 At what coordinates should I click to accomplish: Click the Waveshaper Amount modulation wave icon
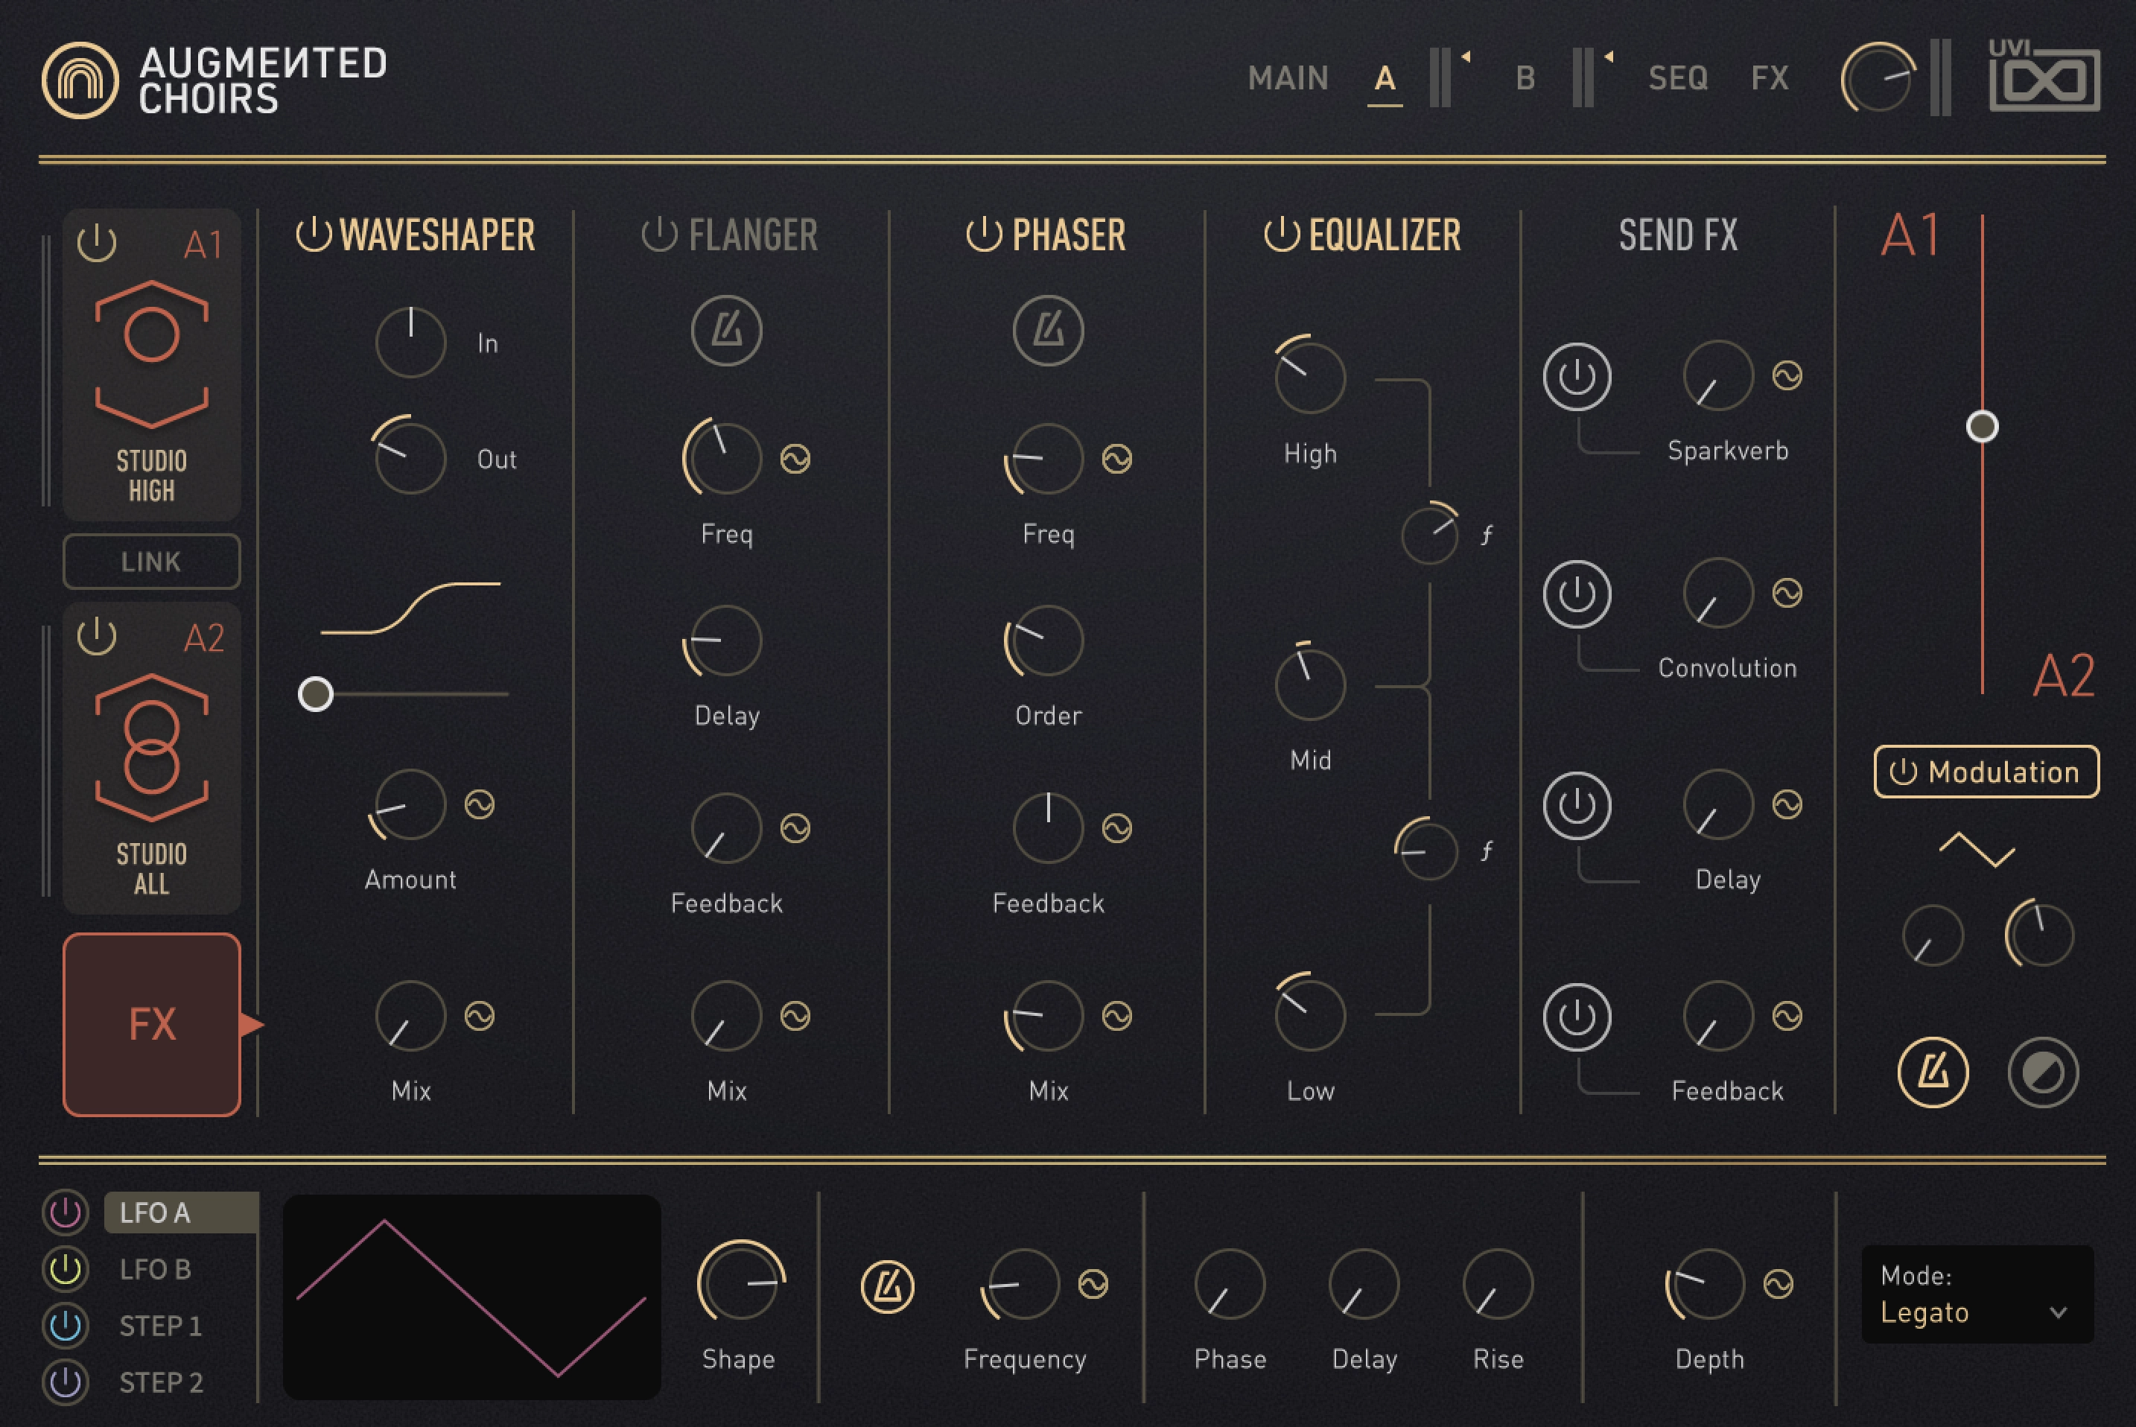tap(480, 804)
